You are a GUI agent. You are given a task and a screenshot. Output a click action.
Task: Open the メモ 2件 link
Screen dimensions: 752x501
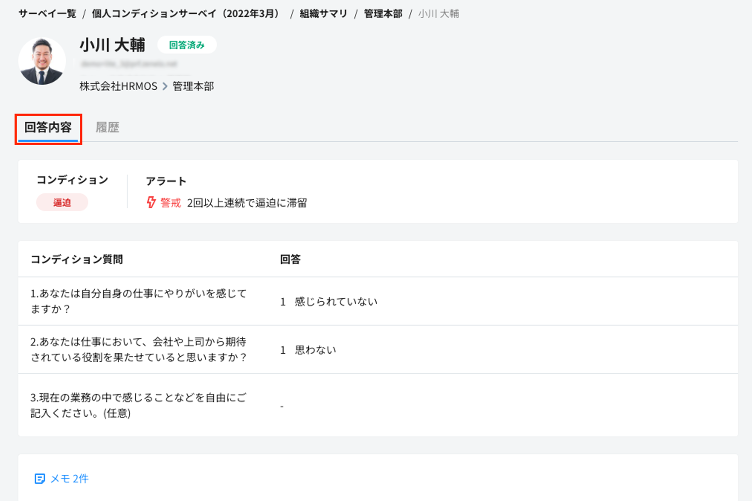69,479
